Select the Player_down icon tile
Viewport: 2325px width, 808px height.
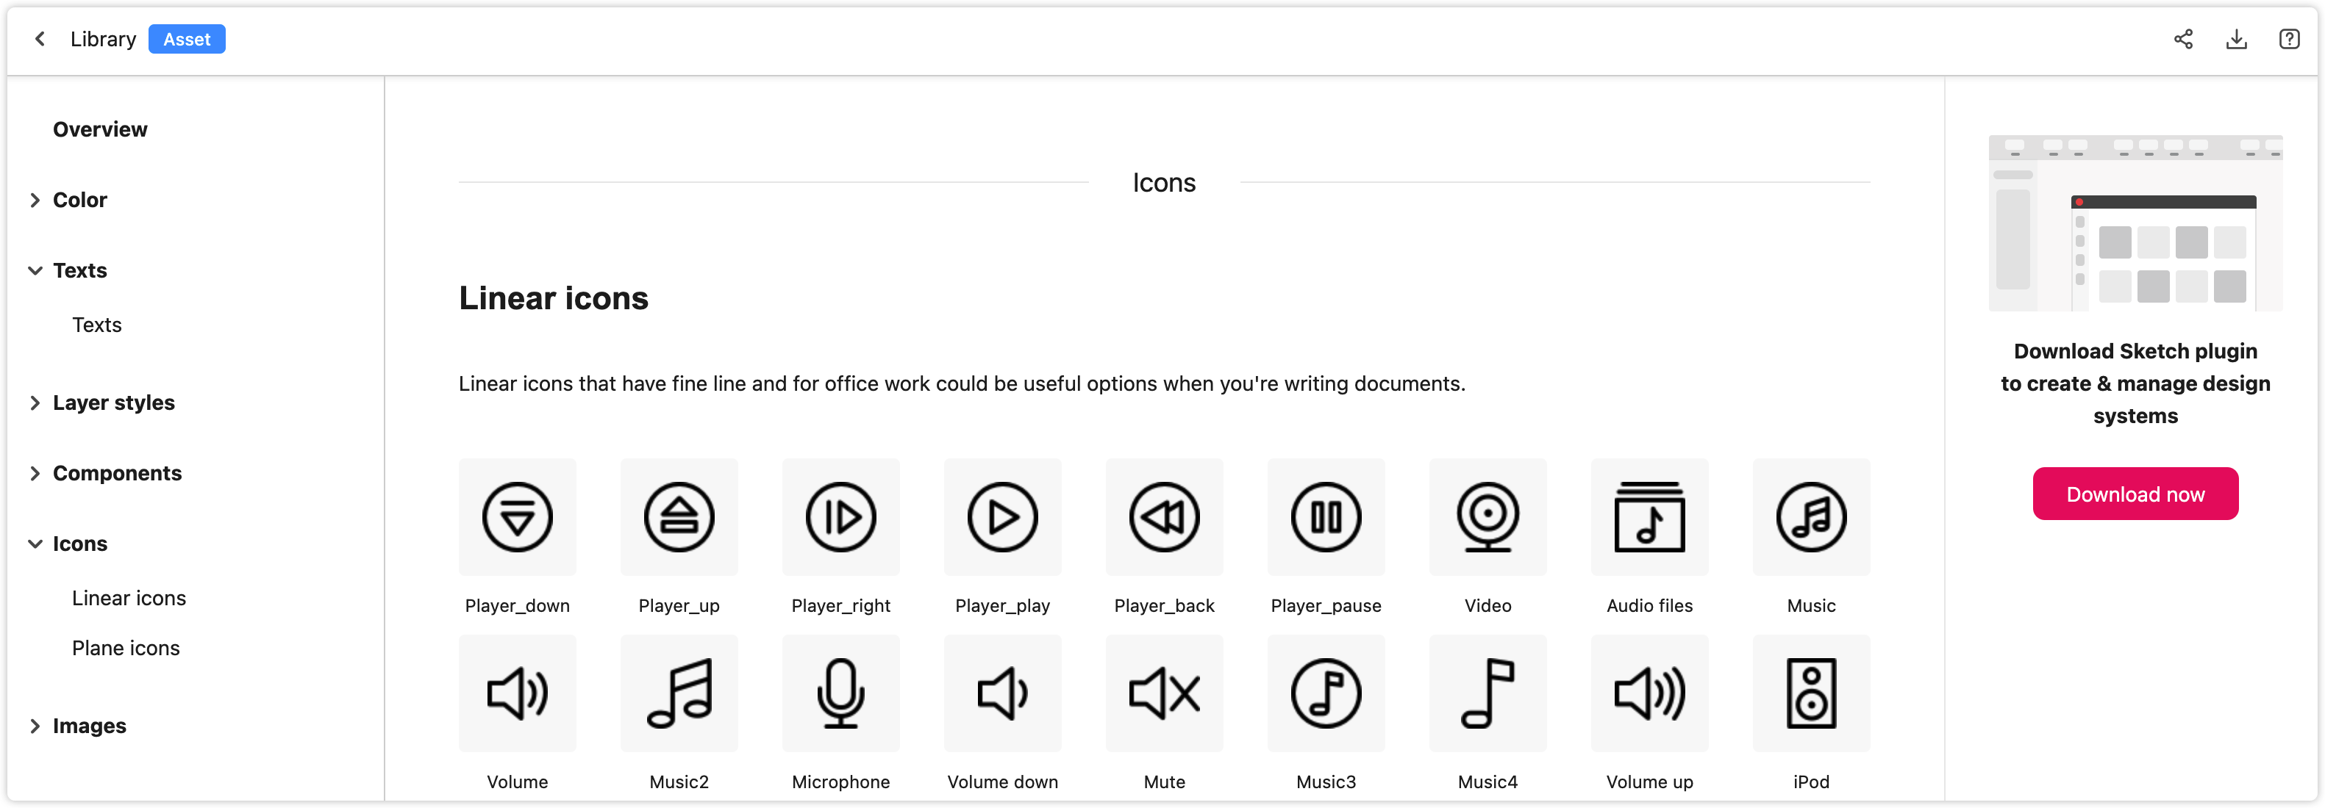[517, 516]
